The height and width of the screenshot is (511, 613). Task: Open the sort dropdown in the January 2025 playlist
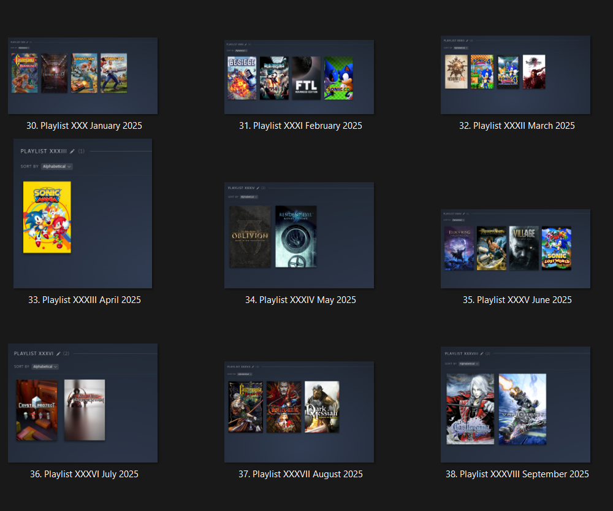[23, 48]
